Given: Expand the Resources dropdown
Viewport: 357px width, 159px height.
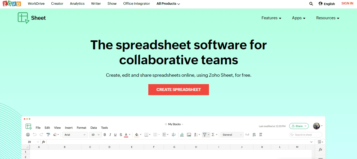Looking at the screenshot, I should (328, 18).
